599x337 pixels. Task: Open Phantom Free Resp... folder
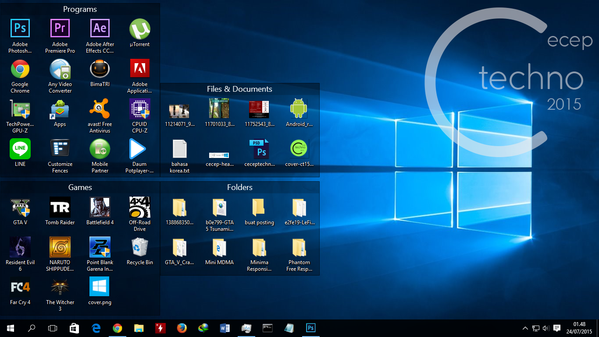(x=299, y=247)
